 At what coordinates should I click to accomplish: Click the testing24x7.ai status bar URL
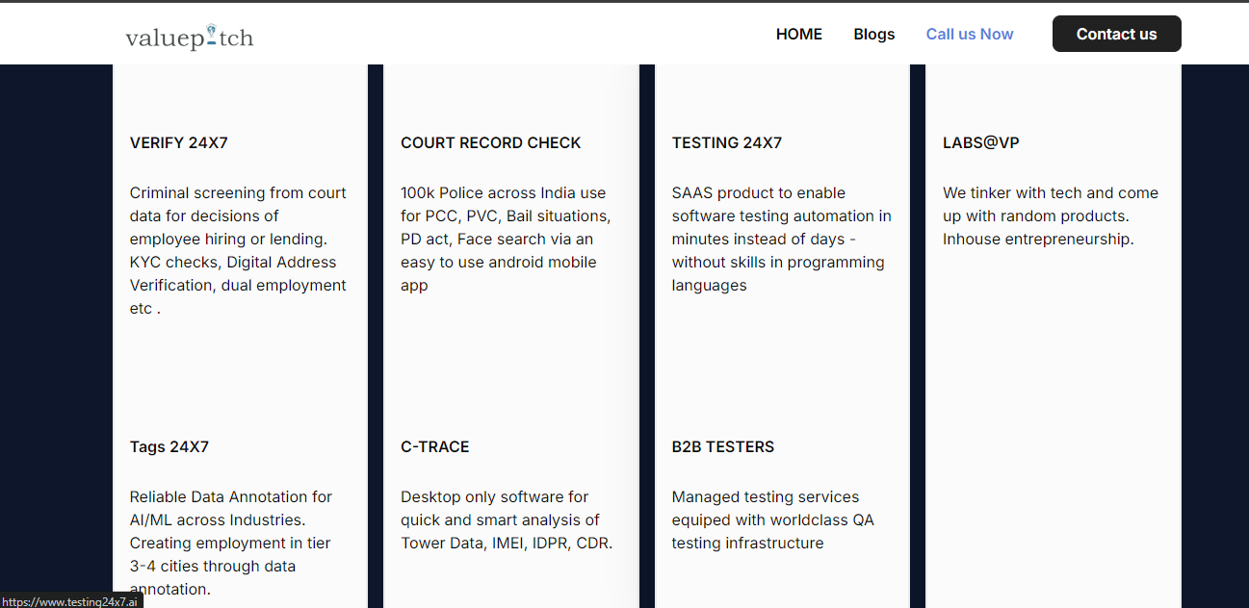coord(70,601)
